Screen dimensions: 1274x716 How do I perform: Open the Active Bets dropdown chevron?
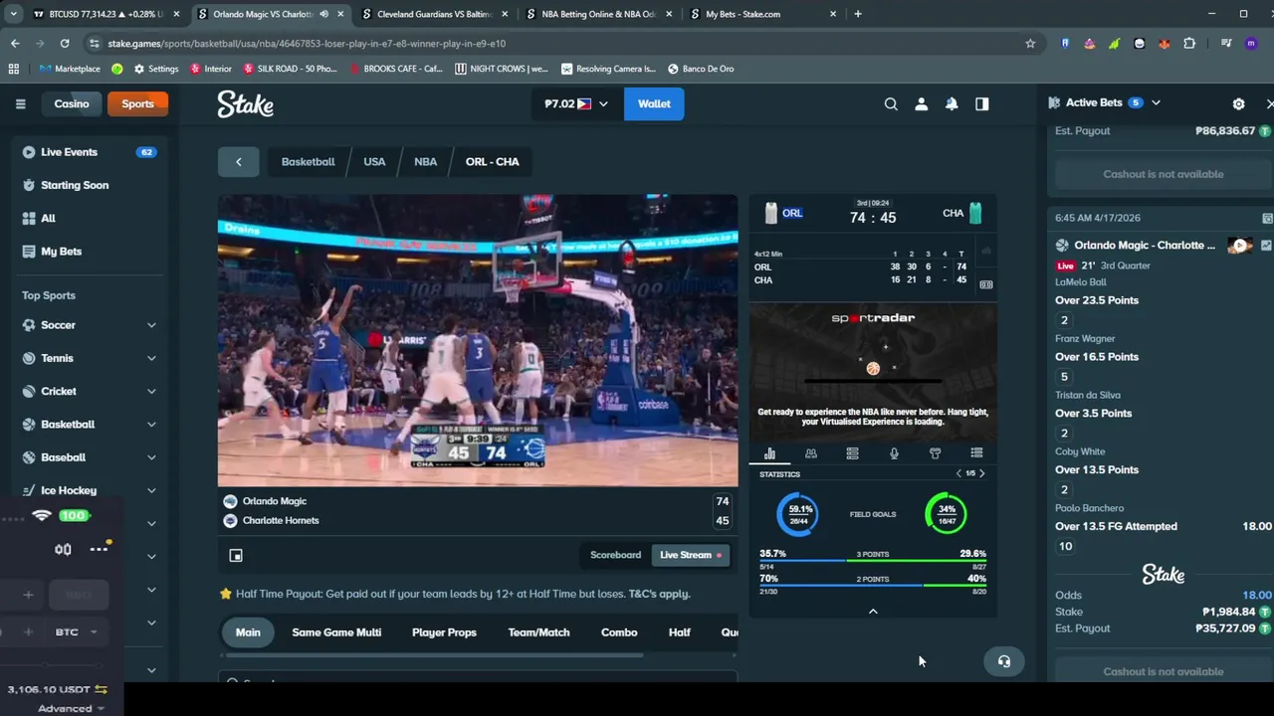coord(1156,102)
